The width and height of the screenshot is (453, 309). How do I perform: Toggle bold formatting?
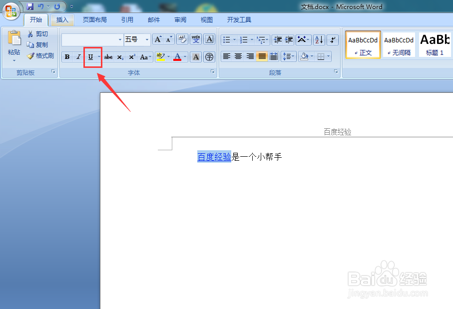click(x=67, y=57)
